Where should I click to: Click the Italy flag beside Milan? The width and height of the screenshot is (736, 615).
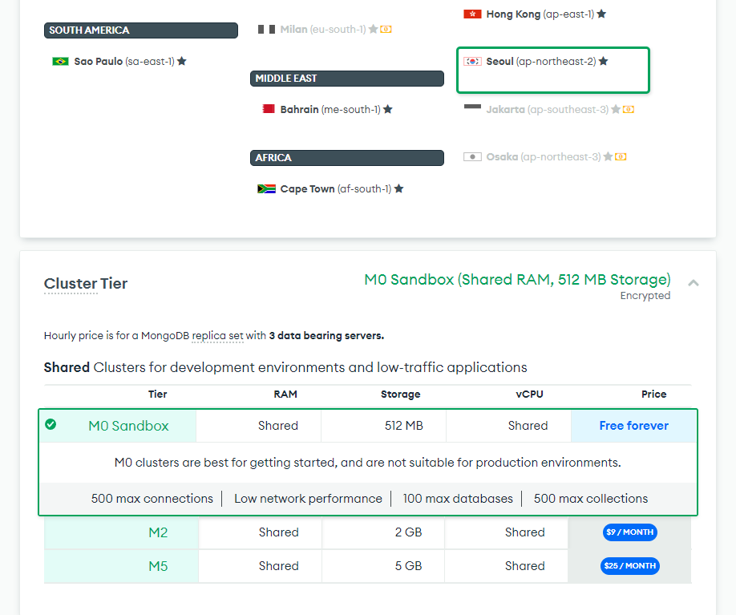[266, 30]
